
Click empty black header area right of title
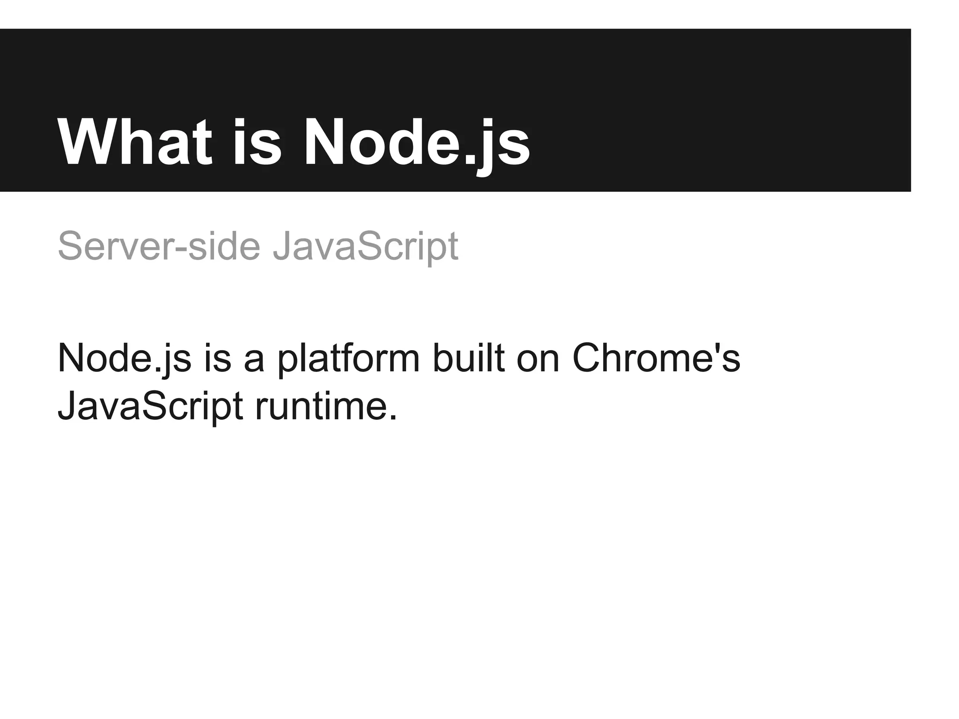(726, 140)
